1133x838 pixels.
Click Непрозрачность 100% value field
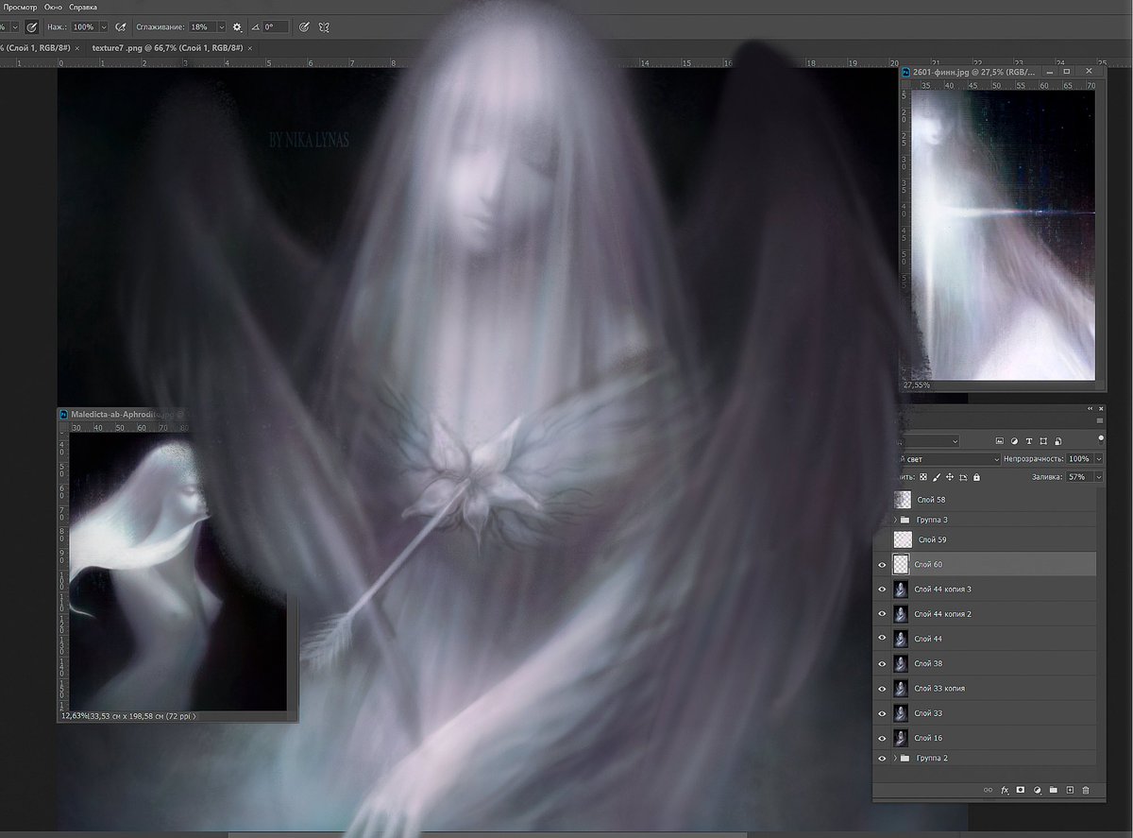1079,459
